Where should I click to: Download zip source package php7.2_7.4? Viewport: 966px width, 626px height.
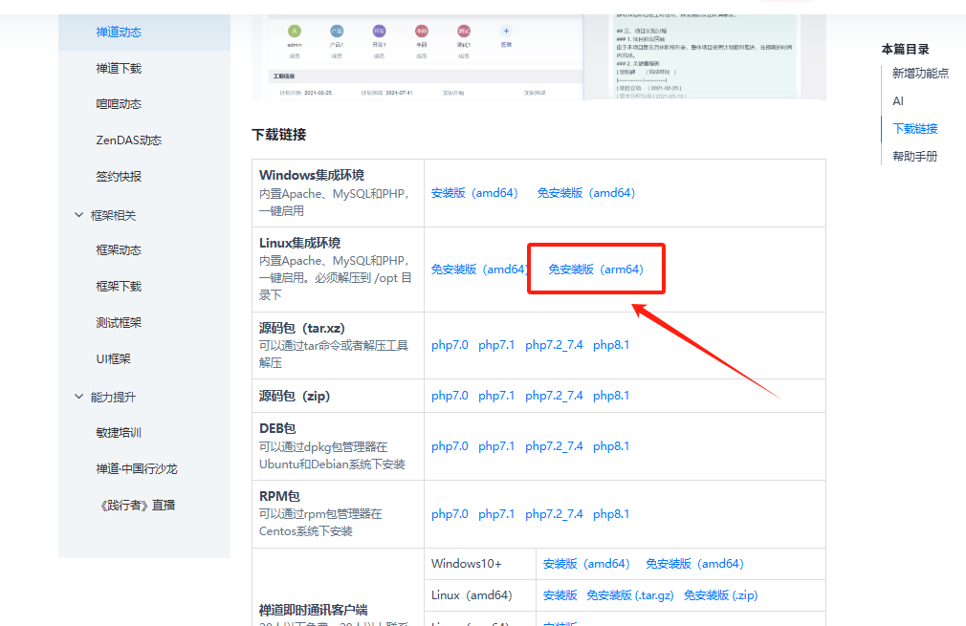[x=554, y=396]
